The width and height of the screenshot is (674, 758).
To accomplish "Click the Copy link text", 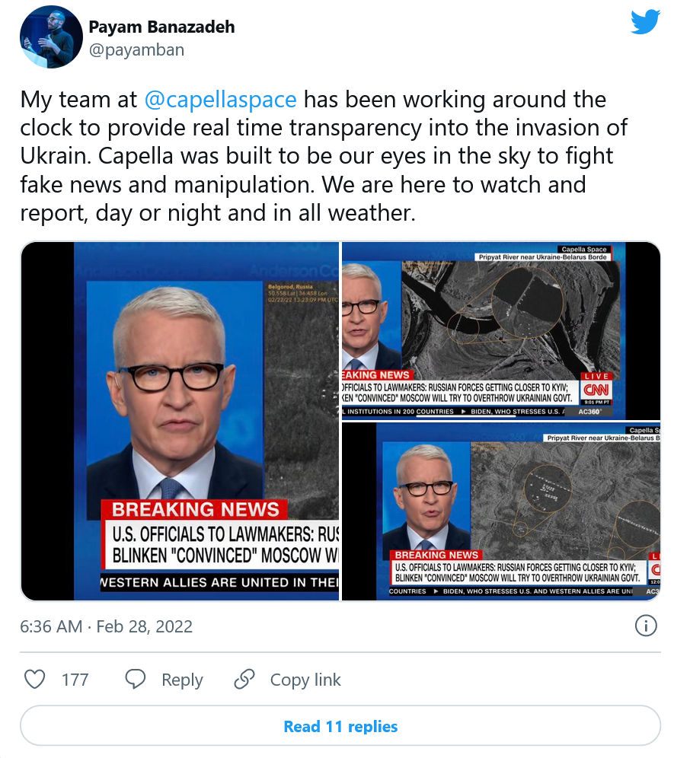I will click(305, 680).
